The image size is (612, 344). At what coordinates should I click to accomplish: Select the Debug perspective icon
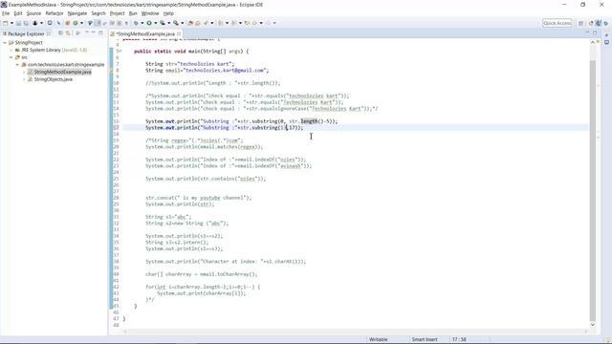tap(605, 23)
